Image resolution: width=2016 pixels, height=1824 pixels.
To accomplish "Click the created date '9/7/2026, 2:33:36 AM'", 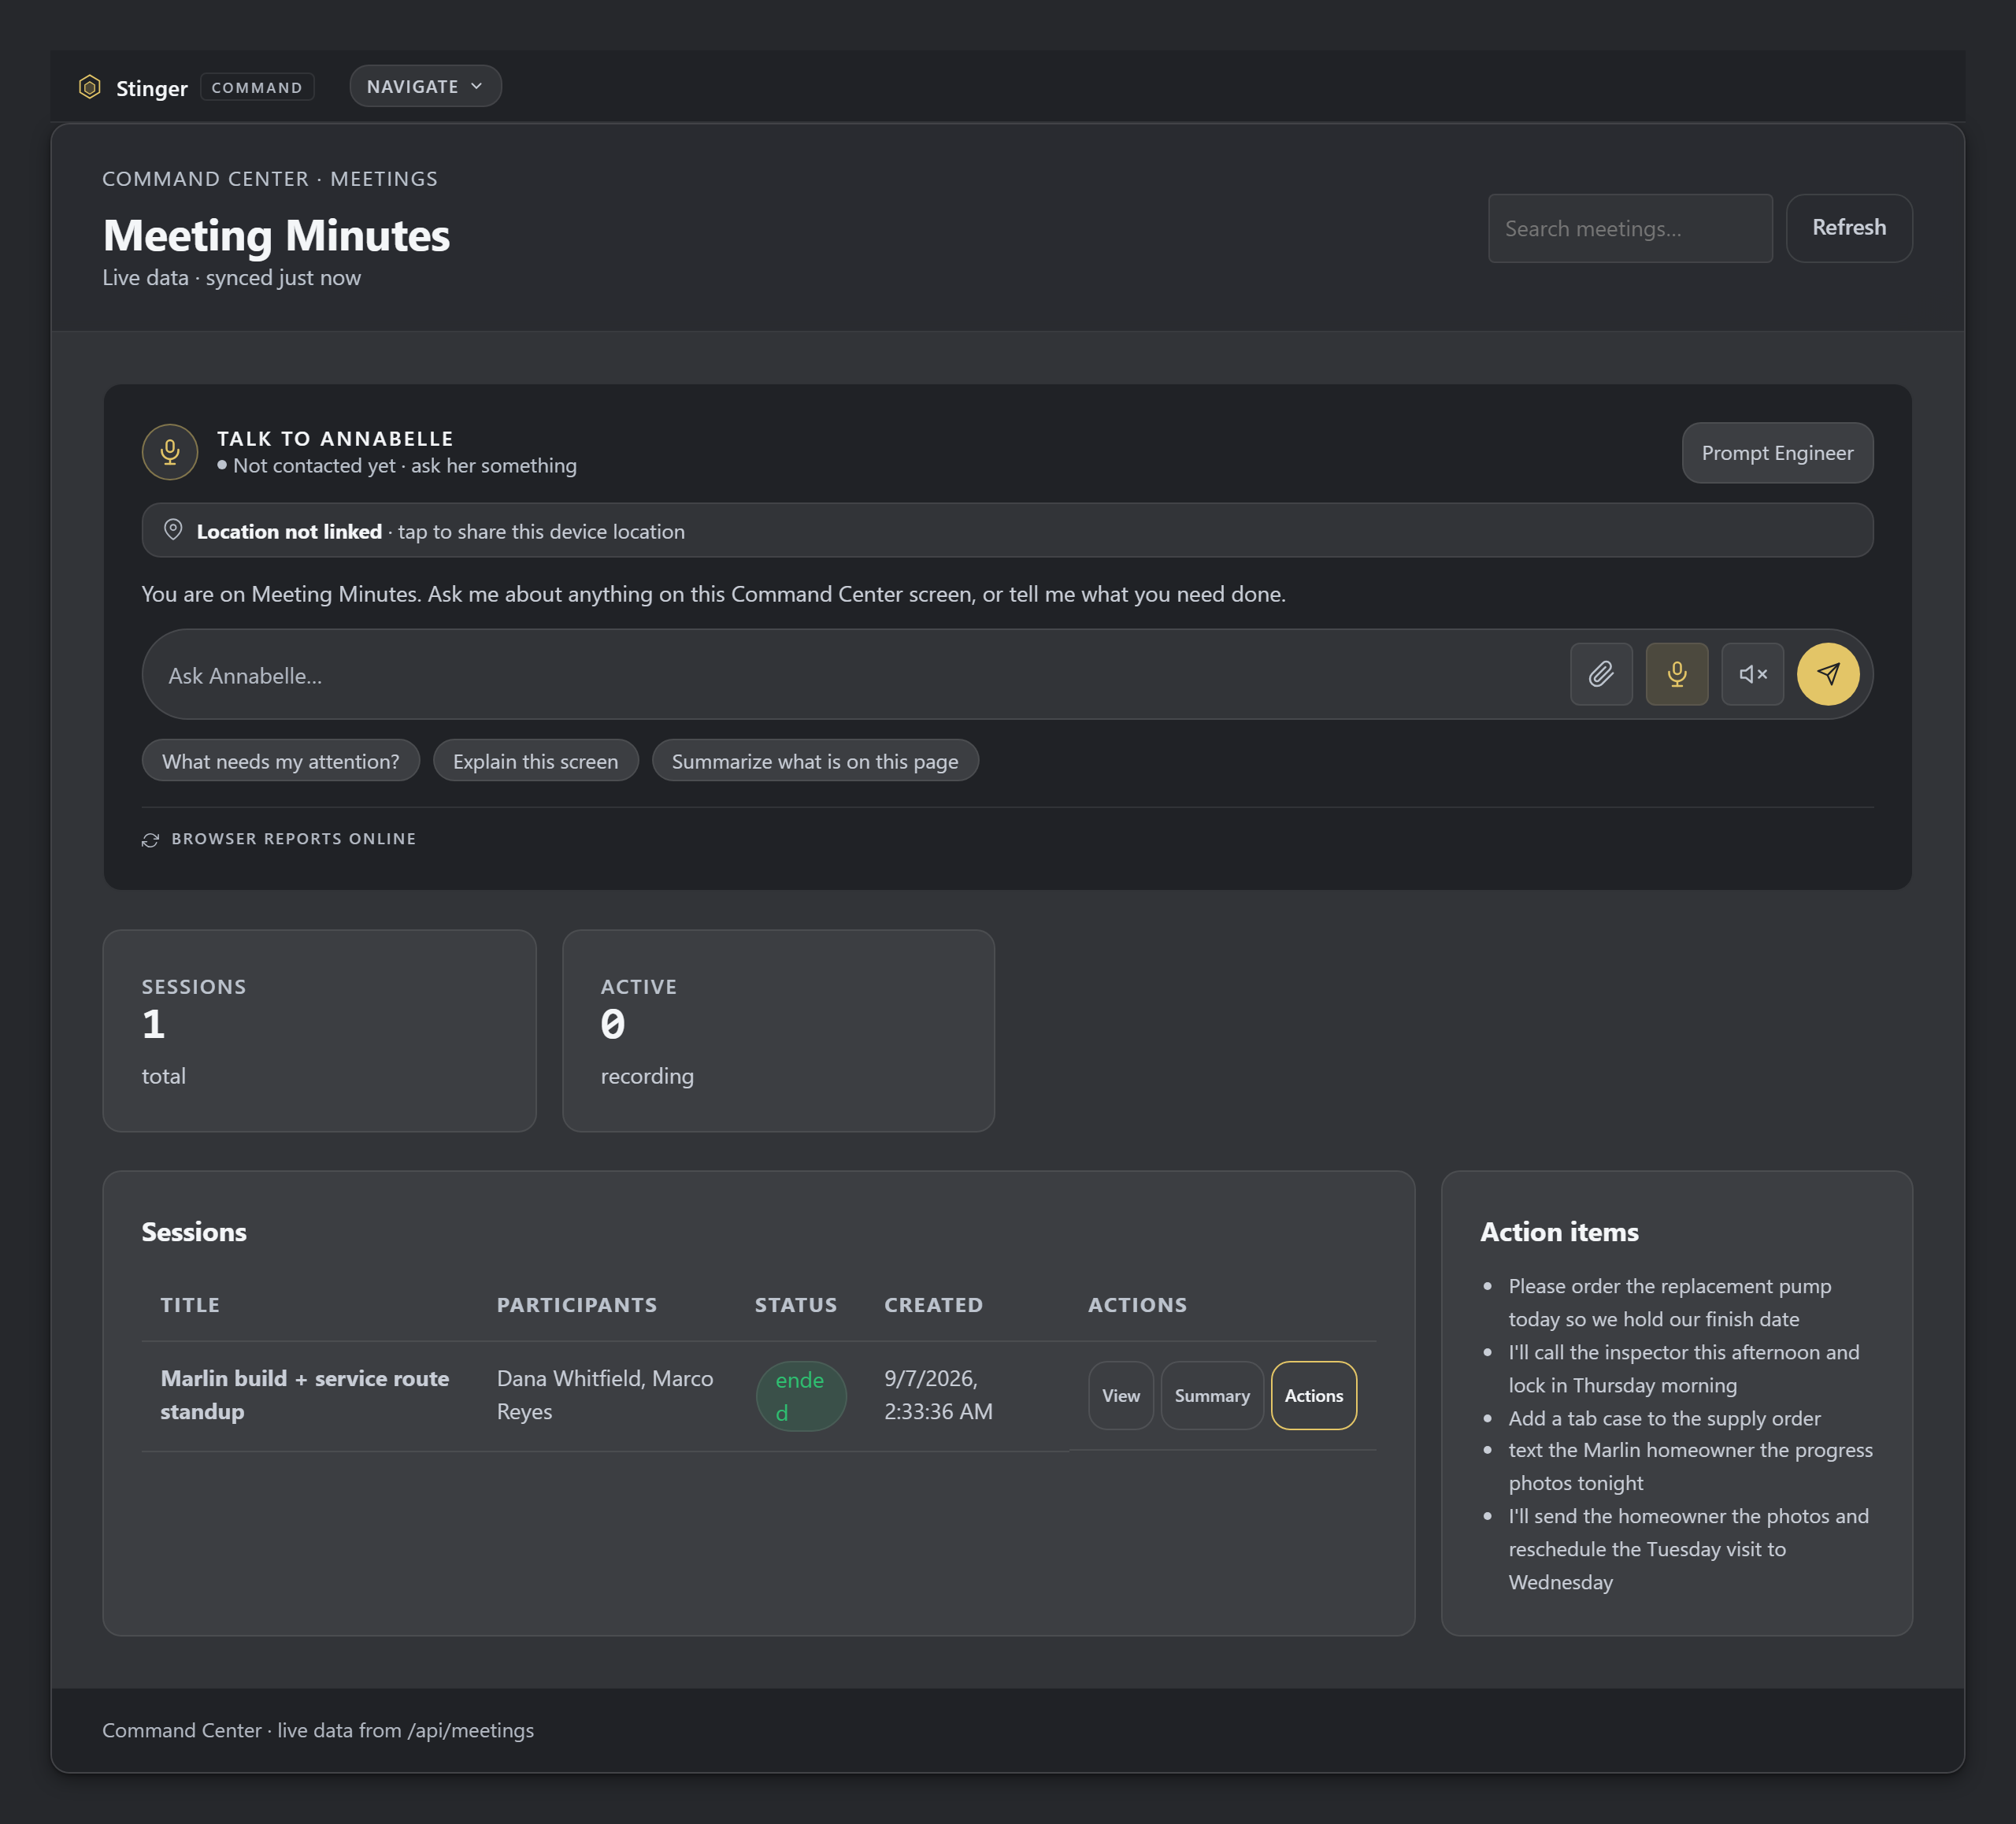I will [938, 1395].
